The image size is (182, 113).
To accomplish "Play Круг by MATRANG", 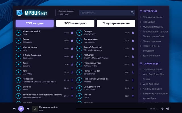I will pyautogui.click(x=18, y=72).
